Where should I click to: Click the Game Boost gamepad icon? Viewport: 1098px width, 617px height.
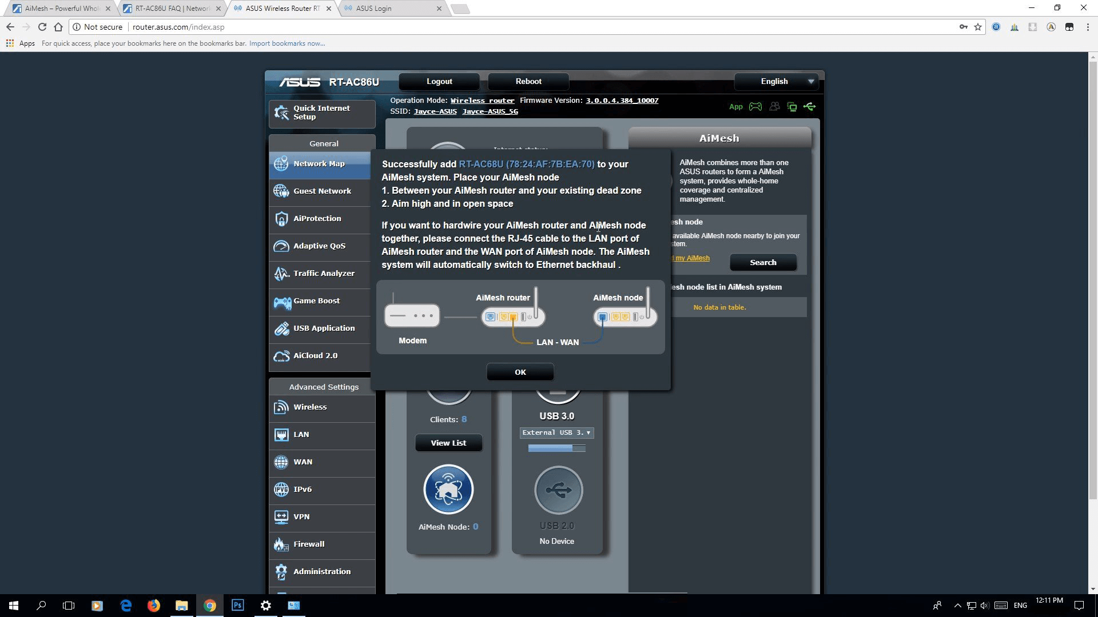282,301
